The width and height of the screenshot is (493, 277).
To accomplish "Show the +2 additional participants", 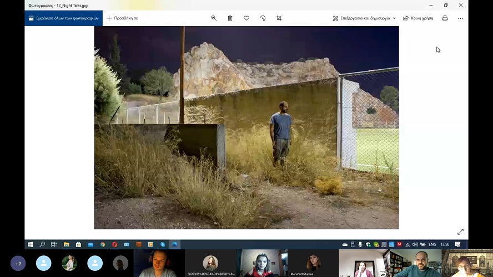I will [18, 264].
